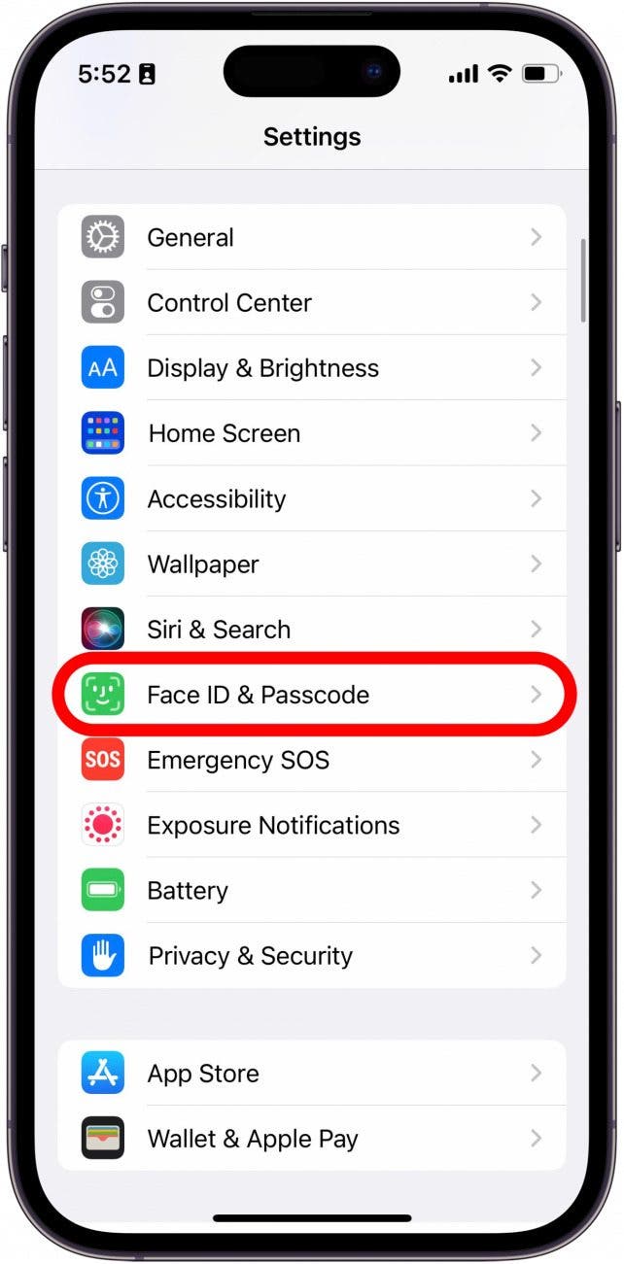The height and width of the screenshot is (1264, 624).
Task: Tap the Display & Brightness AA icon
Action: [102, 367]
